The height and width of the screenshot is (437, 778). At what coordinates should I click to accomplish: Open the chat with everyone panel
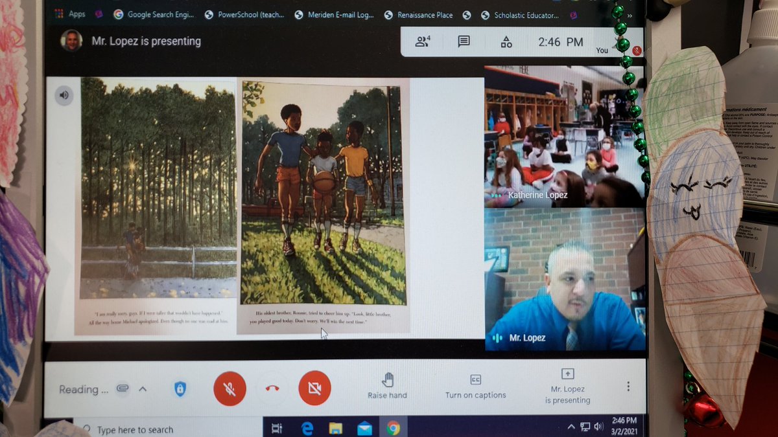[464, 42]
